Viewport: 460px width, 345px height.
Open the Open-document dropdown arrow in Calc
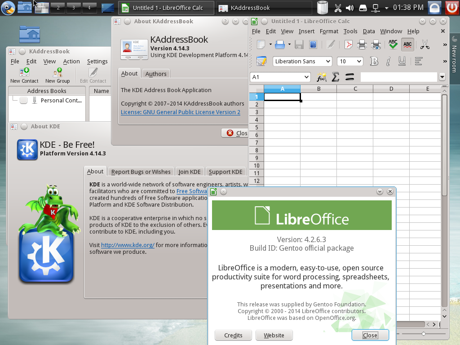tap(289, 44)
